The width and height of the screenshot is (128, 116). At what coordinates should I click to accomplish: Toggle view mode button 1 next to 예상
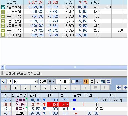(86, 81)
